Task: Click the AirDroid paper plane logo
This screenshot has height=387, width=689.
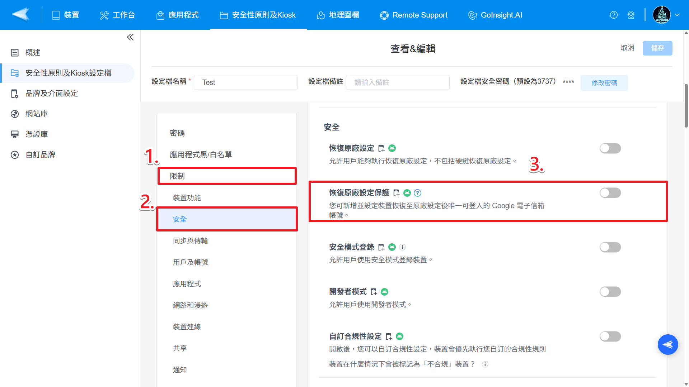Action: [x=20, y=15]
